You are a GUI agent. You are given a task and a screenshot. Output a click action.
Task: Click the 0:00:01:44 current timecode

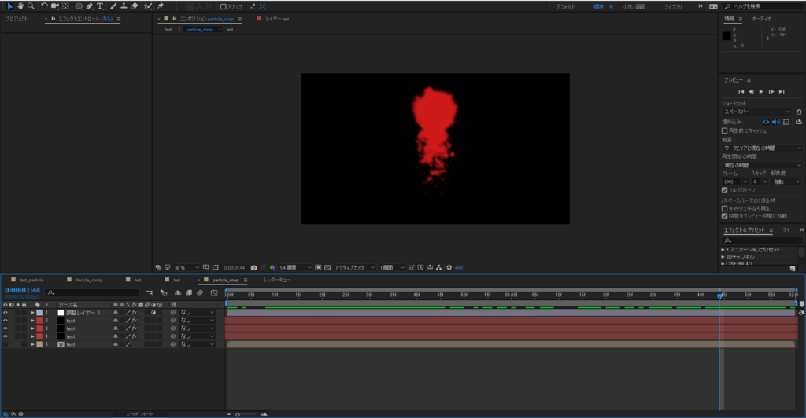(x=22, y=290)
